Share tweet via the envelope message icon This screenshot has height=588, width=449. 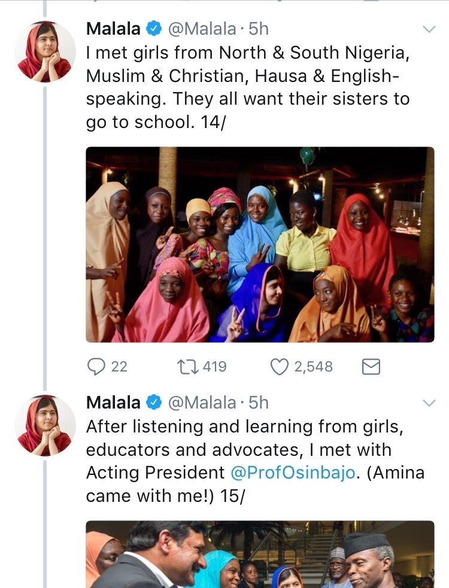[371, 366]
